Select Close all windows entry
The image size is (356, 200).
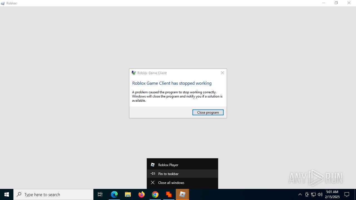click(x=182, y=182)
